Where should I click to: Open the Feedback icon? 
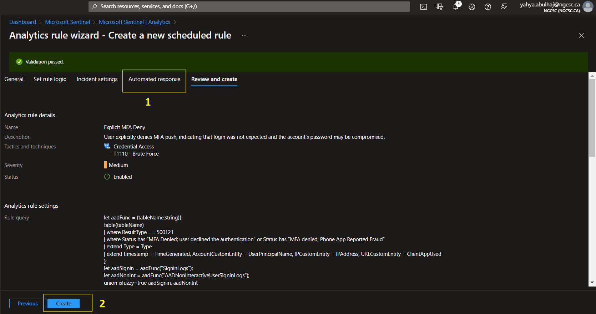(x=504, y=7)
